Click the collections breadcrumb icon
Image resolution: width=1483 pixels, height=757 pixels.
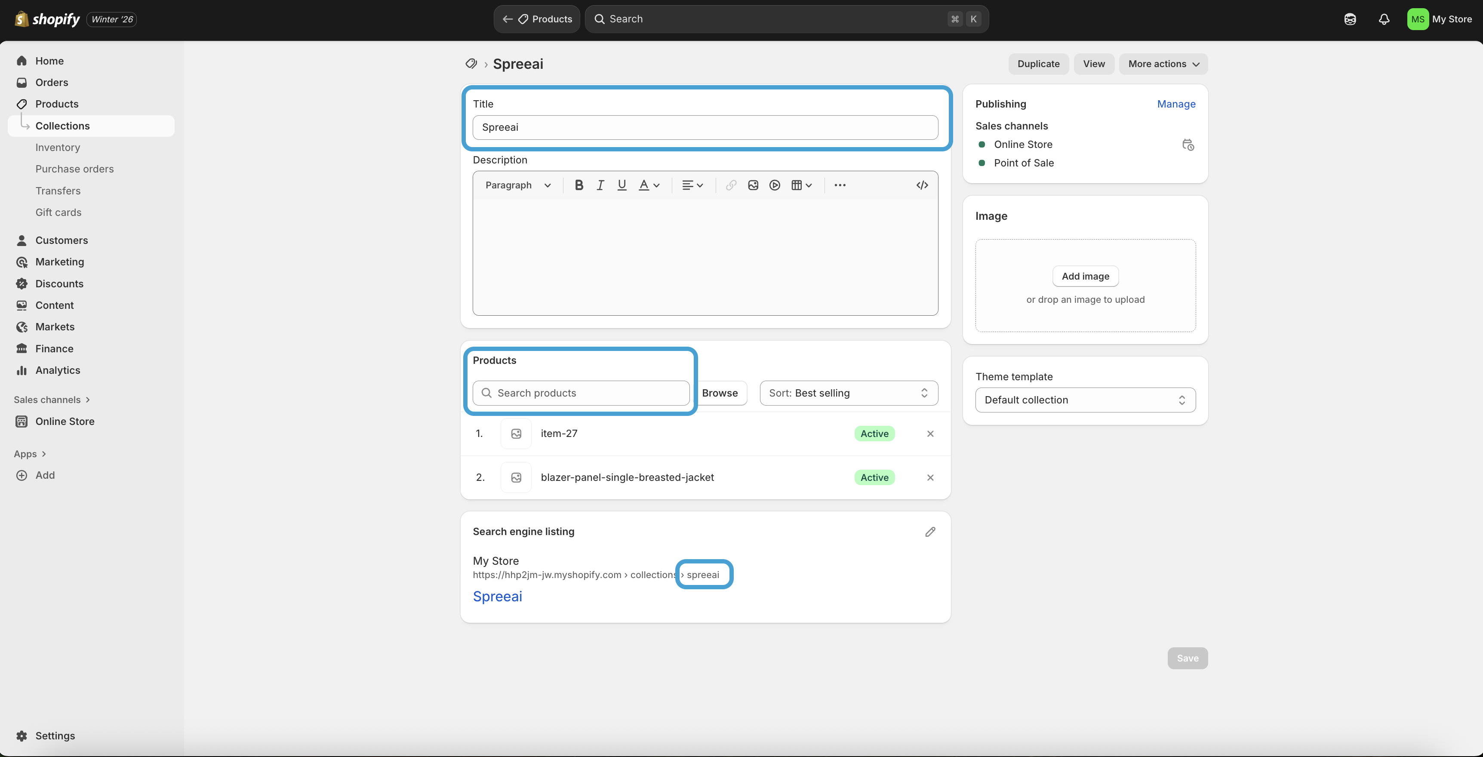[x=471, y=64]
